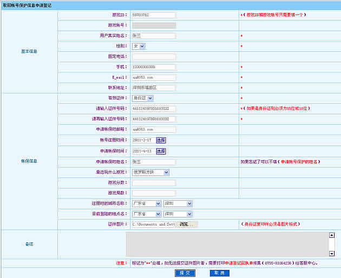Viewport: 341px width, 278px height.
Task: Expand the 有效证件 ID type dropdown
Action: point(142,98)
